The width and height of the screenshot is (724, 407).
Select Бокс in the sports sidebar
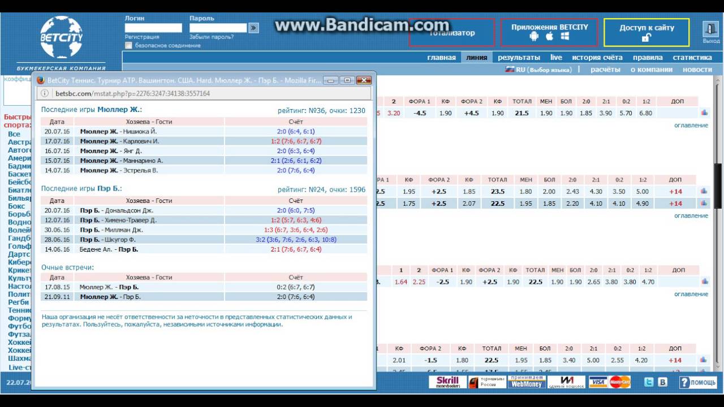(x=16, y=206)
